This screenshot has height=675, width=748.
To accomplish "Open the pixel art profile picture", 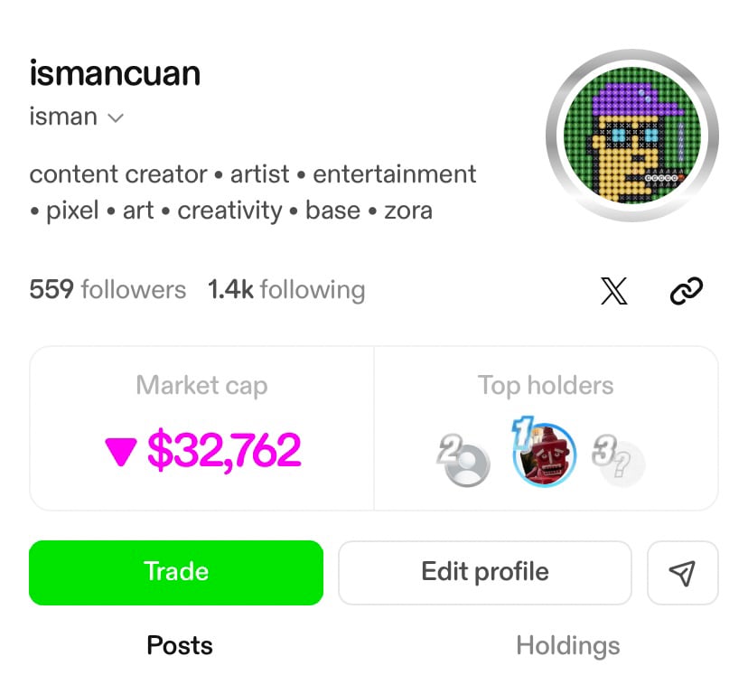I will 632,136.
